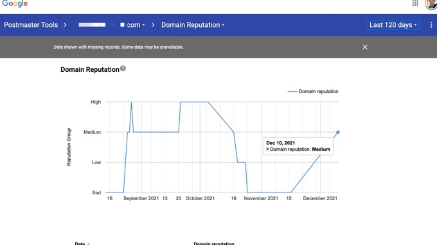Screen dimensions: 437x245
Task: Open the Domain Reputation dashboard dropdown
Action: 193,25
